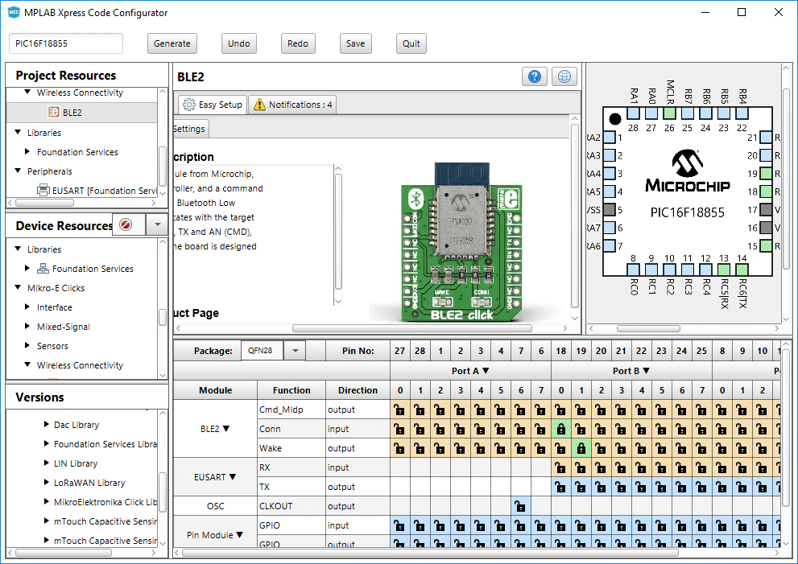Screen dimensions: 798x564
Task: Select the BLE2 module icon in Project Resources
Action: 54,113
